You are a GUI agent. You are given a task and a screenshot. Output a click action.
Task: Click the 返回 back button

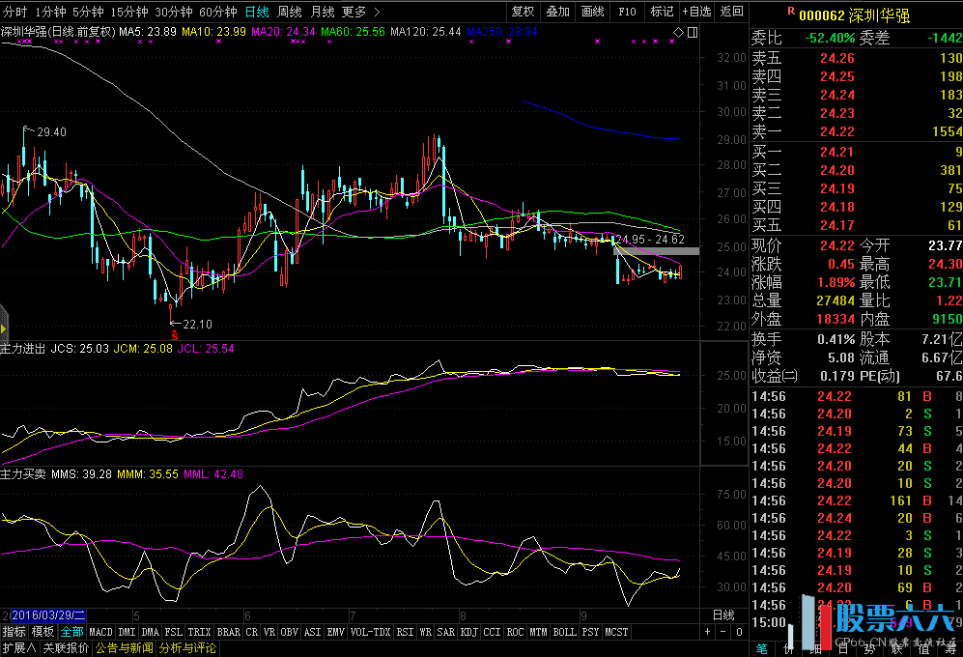coord(732,12)
